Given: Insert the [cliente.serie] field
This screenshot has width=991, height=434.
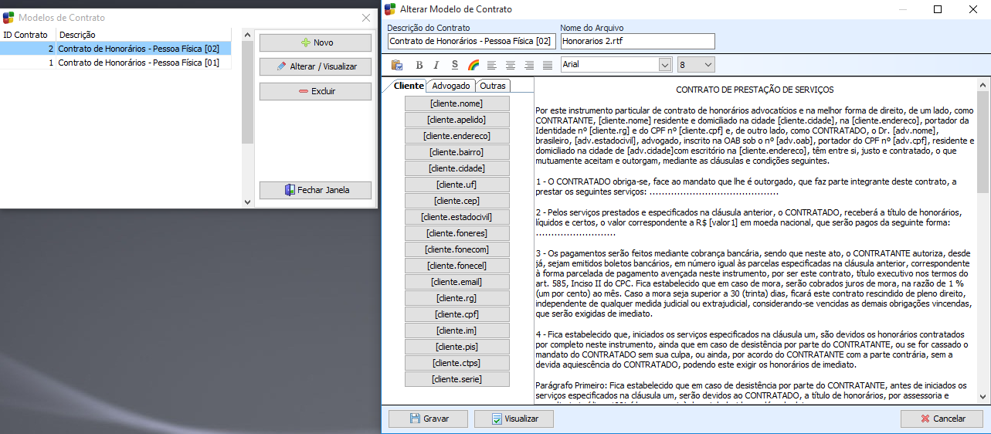Looking at the screenshot, I should coord(456,379).
